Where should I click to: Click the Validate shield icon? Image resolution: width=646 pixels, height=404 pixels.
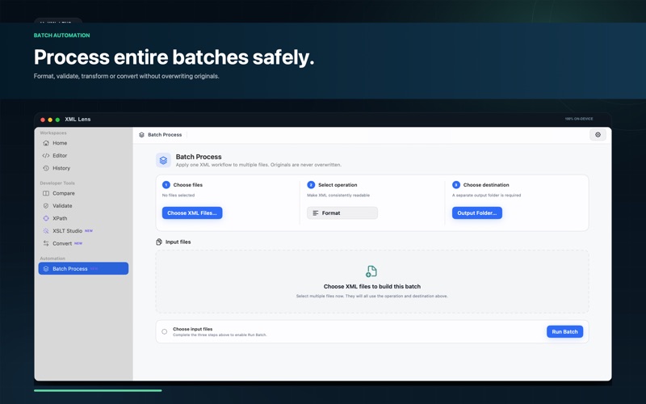46,206
